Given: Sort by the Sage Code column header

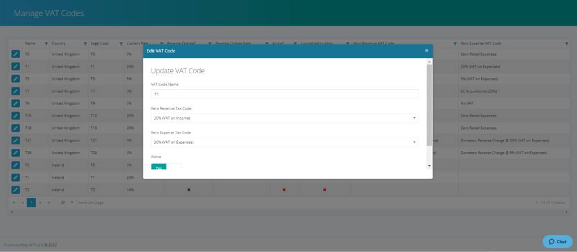Looking at the screenshot, I should pos(100,43).
